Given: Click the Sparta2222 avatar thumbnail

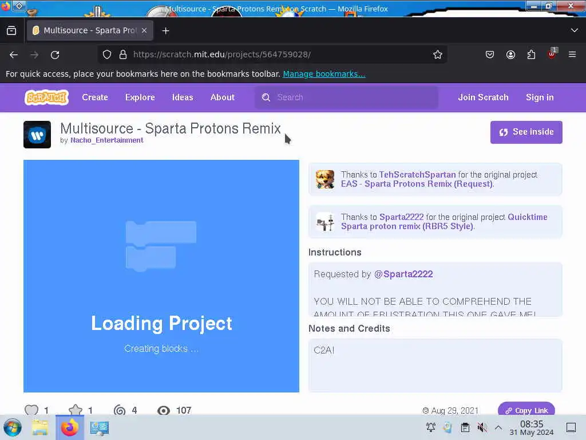Looking at the screenshot, I should click(x=325, y=222).
